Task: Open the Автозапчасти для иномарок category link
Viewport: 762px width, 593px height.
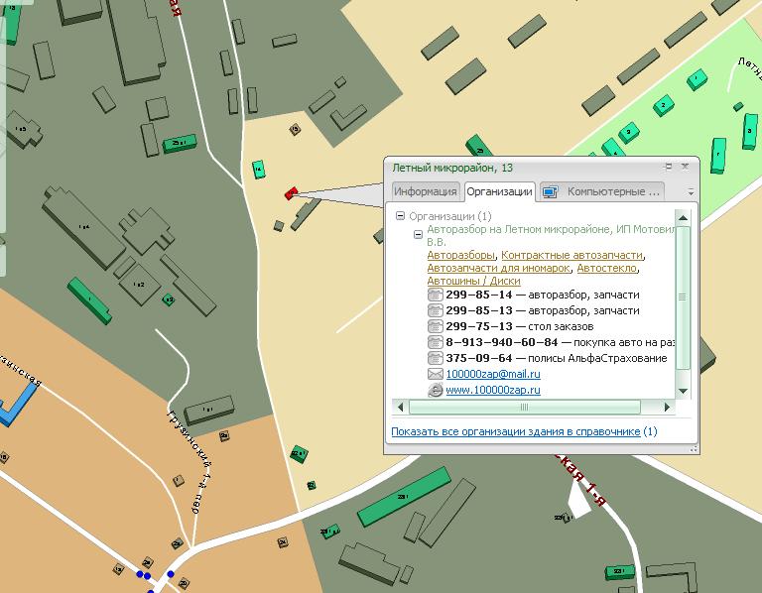Action: (x=498, y=268)
